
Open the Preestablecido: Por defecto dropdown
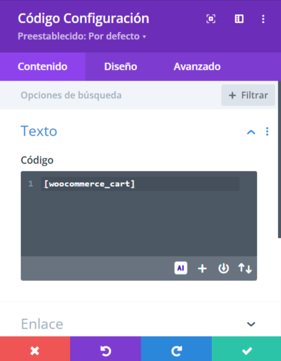[82, 36]
